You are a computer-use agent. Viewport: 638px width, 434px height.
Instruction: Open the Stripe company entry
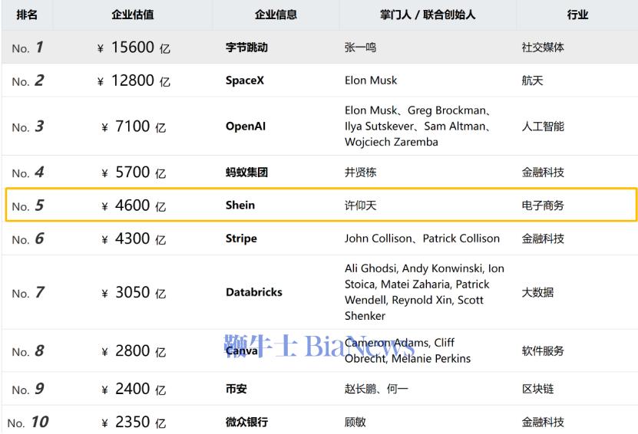[x=241, y=238]
